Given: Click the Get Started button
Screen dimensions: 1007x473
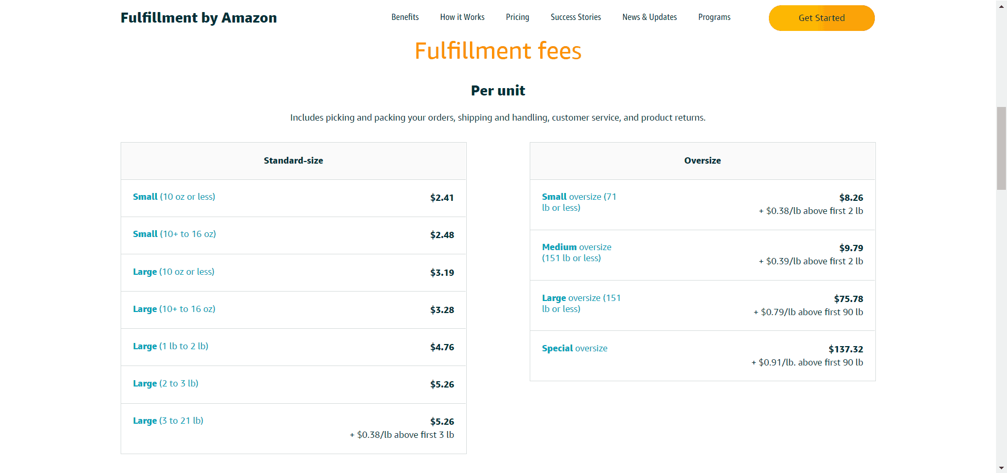Looking at the screenshot, I should tap(821, 18).
